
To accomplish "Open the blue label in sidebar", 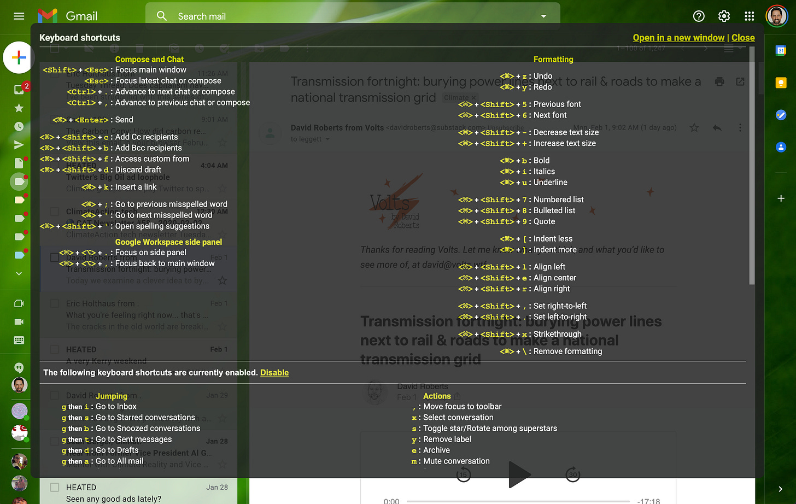I will [x=20, y=255].
